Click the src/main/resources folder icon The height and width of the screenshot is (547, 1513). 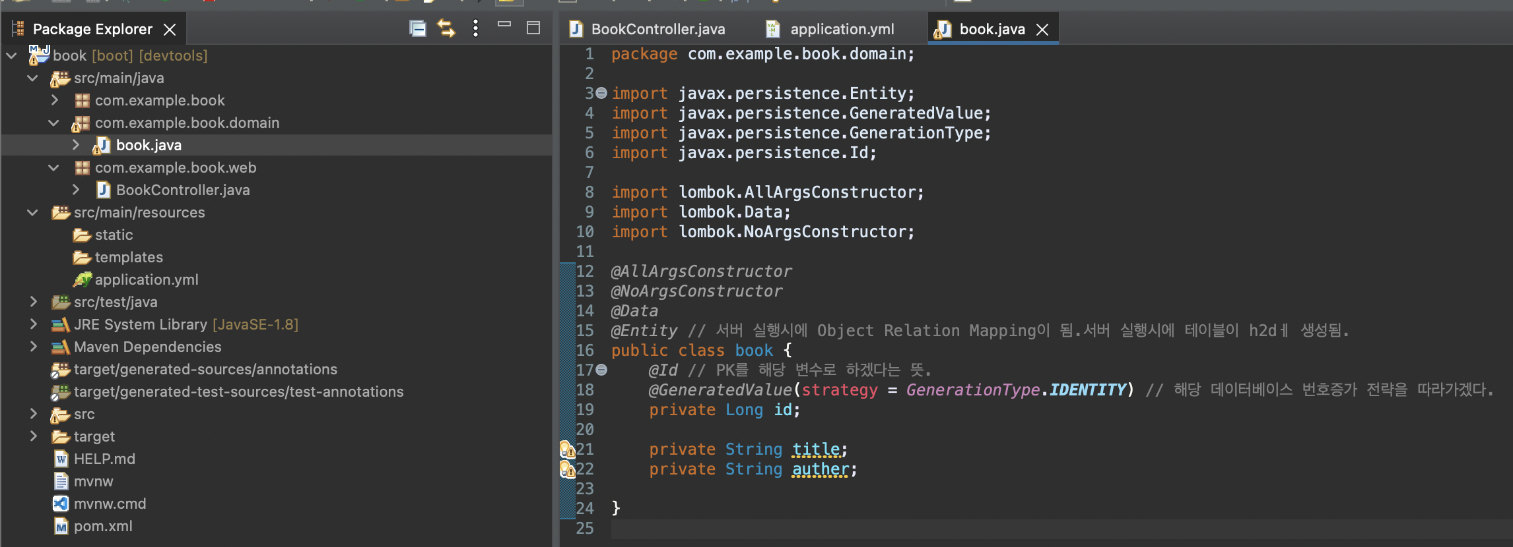[x=61, y=213]
